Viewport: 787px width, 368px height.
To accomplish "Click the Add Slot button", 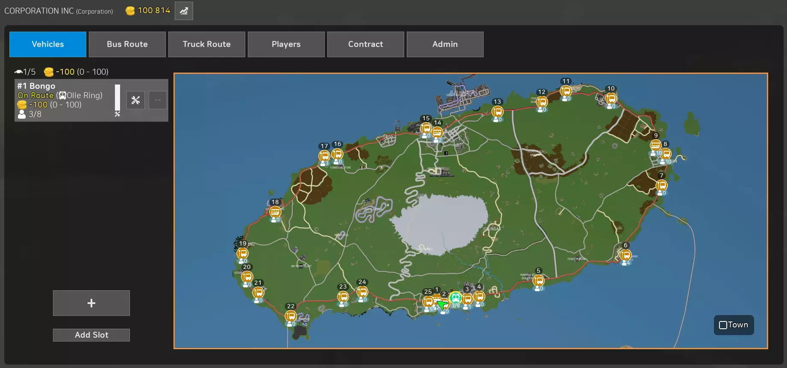I will point(91,335).
